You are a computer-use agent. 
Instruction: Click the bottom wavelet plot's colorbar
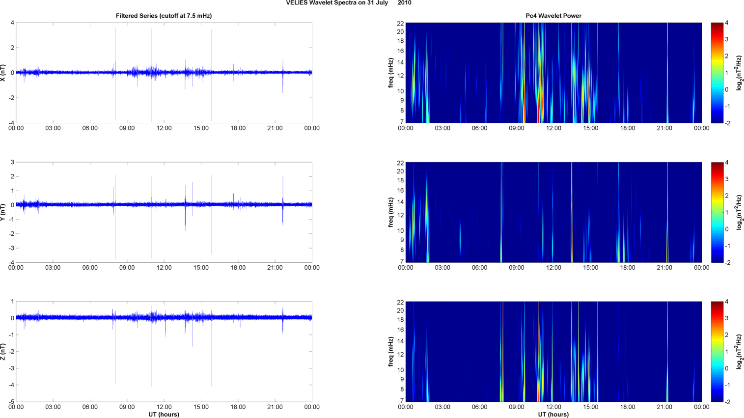717,352
